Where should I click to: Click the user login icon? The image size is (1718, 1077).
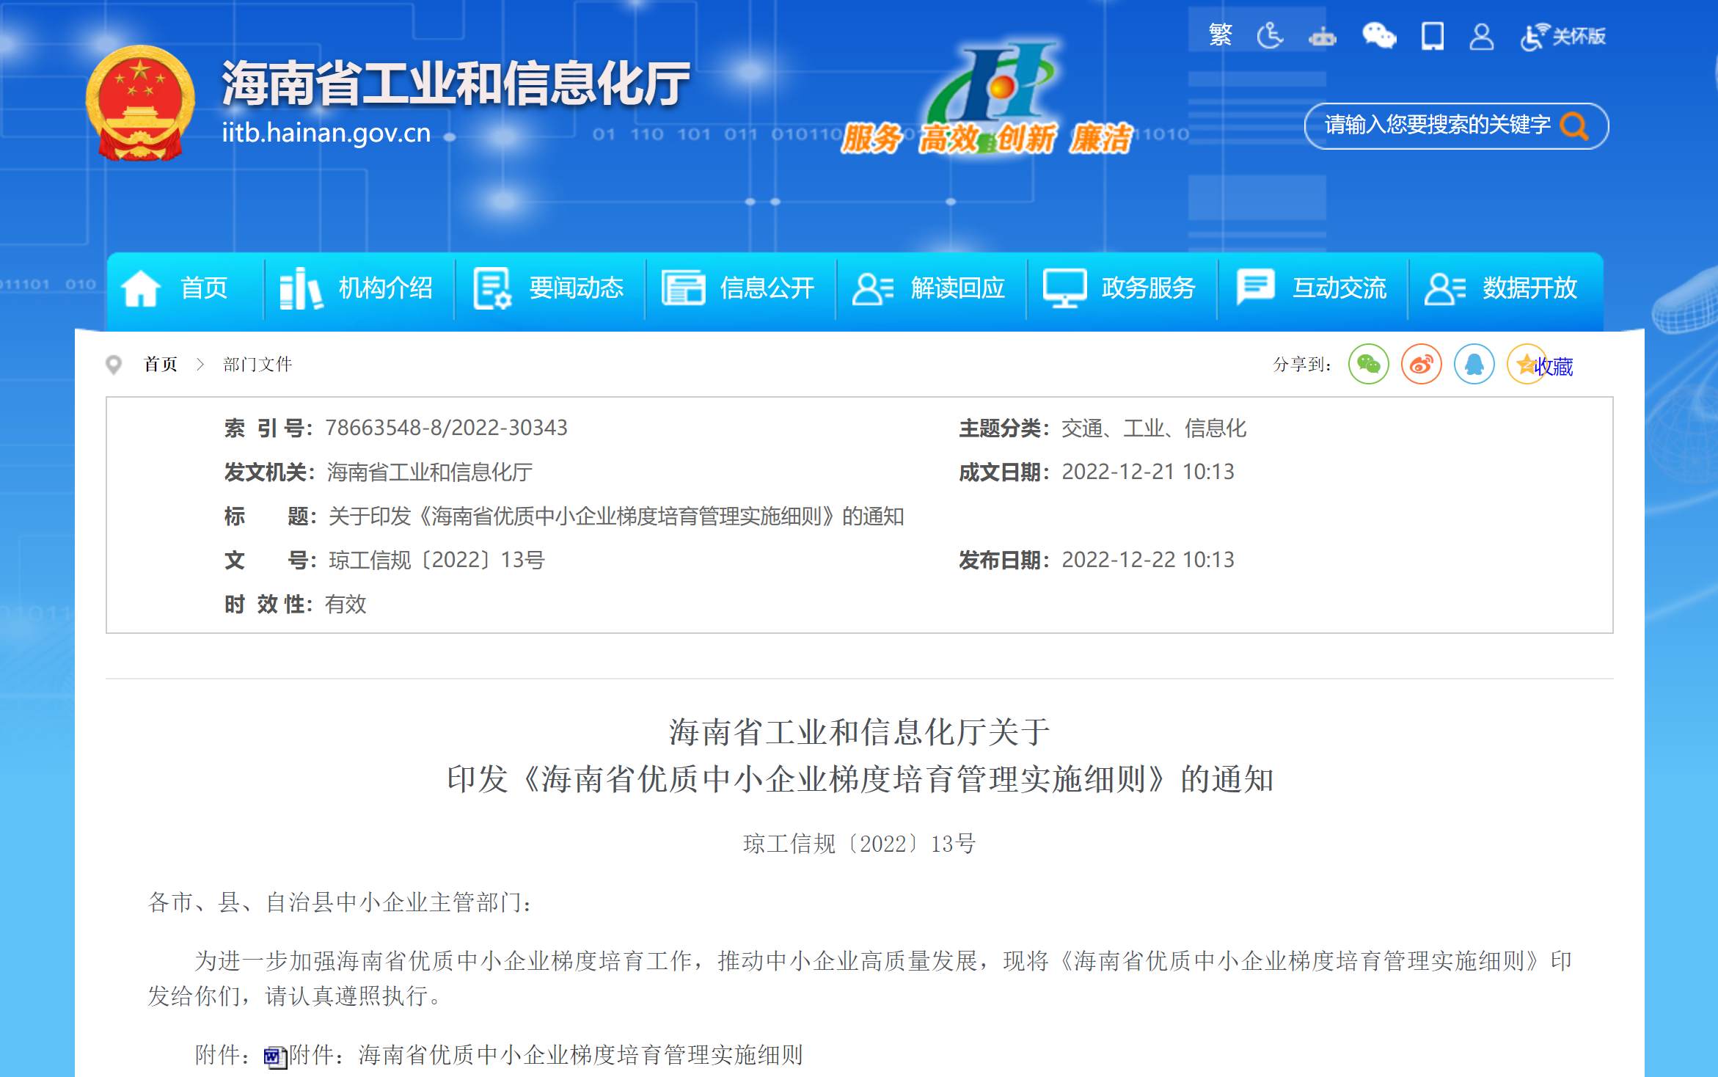point(1481,35)
